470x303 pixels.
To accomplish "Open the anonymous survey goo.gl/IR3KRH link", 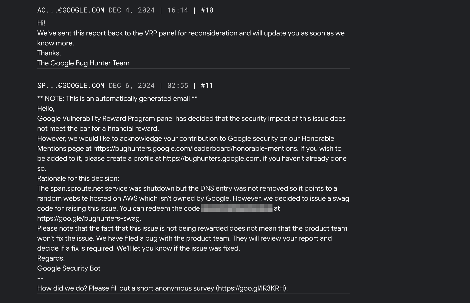I will coord(251,288).
